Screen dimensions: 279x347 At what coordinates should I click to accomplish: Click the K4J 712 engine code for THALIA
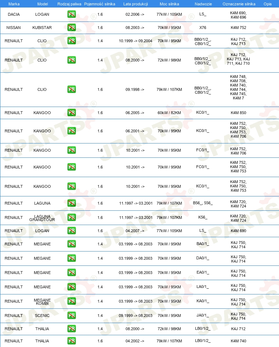(238, 329)
